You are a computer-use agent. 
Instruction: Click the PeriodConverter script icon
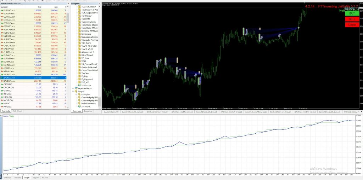point(79,103)
